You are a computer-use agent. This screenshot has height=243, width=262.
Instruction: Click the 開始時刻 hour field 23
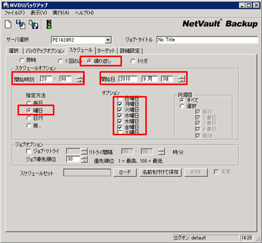coord(46,79)
